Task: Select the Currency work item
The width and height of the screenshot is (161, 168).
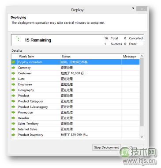Action: 75,68
